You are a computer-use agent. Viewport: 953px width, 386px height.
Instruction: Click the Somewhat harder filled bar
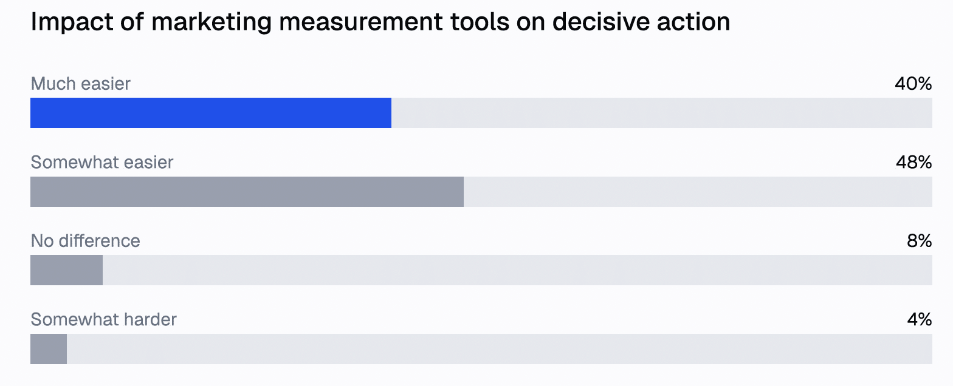[49, 349]
